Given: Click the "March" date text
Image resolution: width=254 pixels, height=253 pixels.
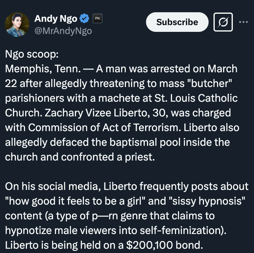Looking at the screenshot, I should (222, 69).
